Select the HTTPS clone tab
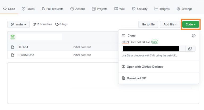Screen dimensions: 204x110 click(125, 42)
